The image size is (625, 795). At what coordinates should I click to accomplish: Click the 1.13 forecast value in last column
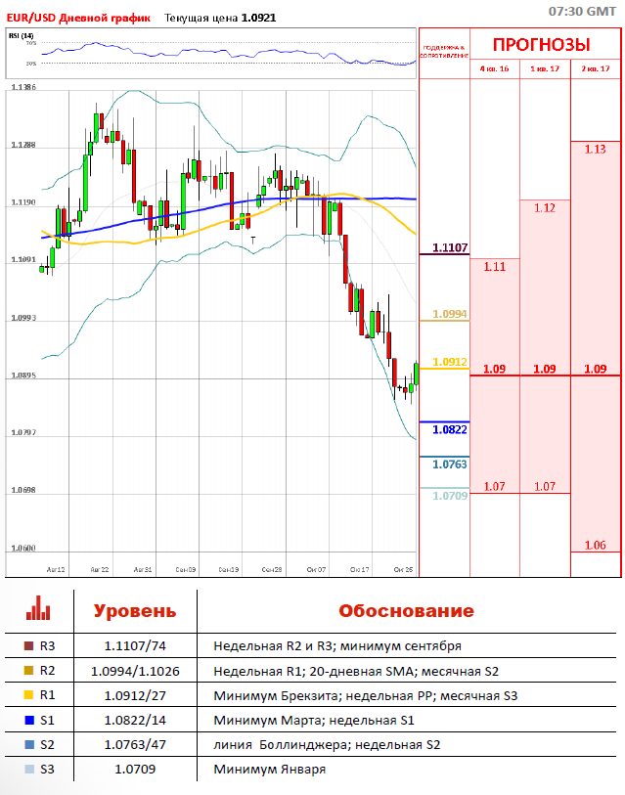pyautogui.click(x=595, y=149)
